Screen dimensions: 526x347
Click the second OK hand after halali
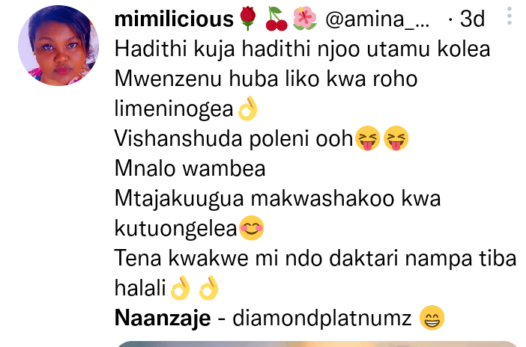(208, 288)
